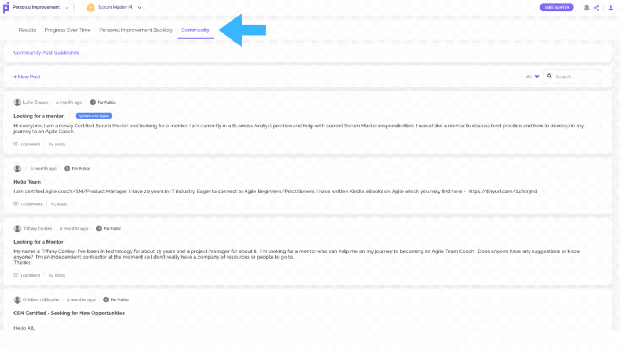This screenshot has width=622, height=350.
Task: Click the magnifier icon in search box
Action: tap(550, 76)
